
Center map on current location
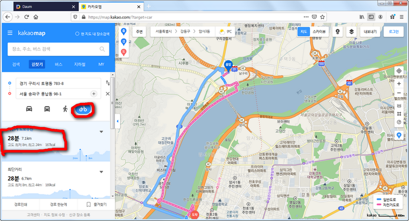399,71
